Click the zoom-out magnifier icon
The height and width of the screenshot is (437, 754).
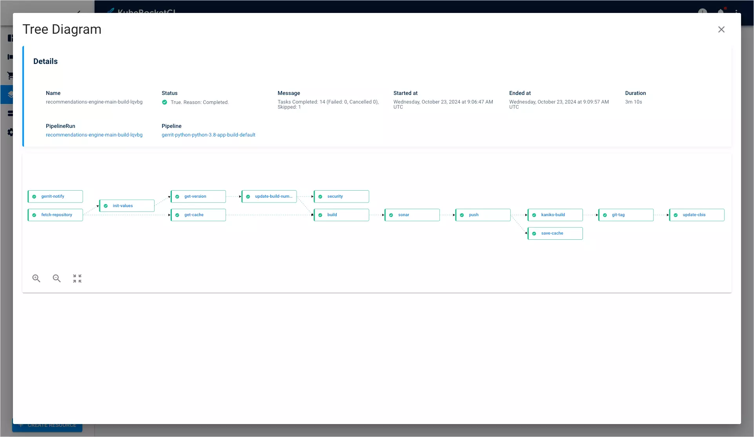click(x=56, y=278)
